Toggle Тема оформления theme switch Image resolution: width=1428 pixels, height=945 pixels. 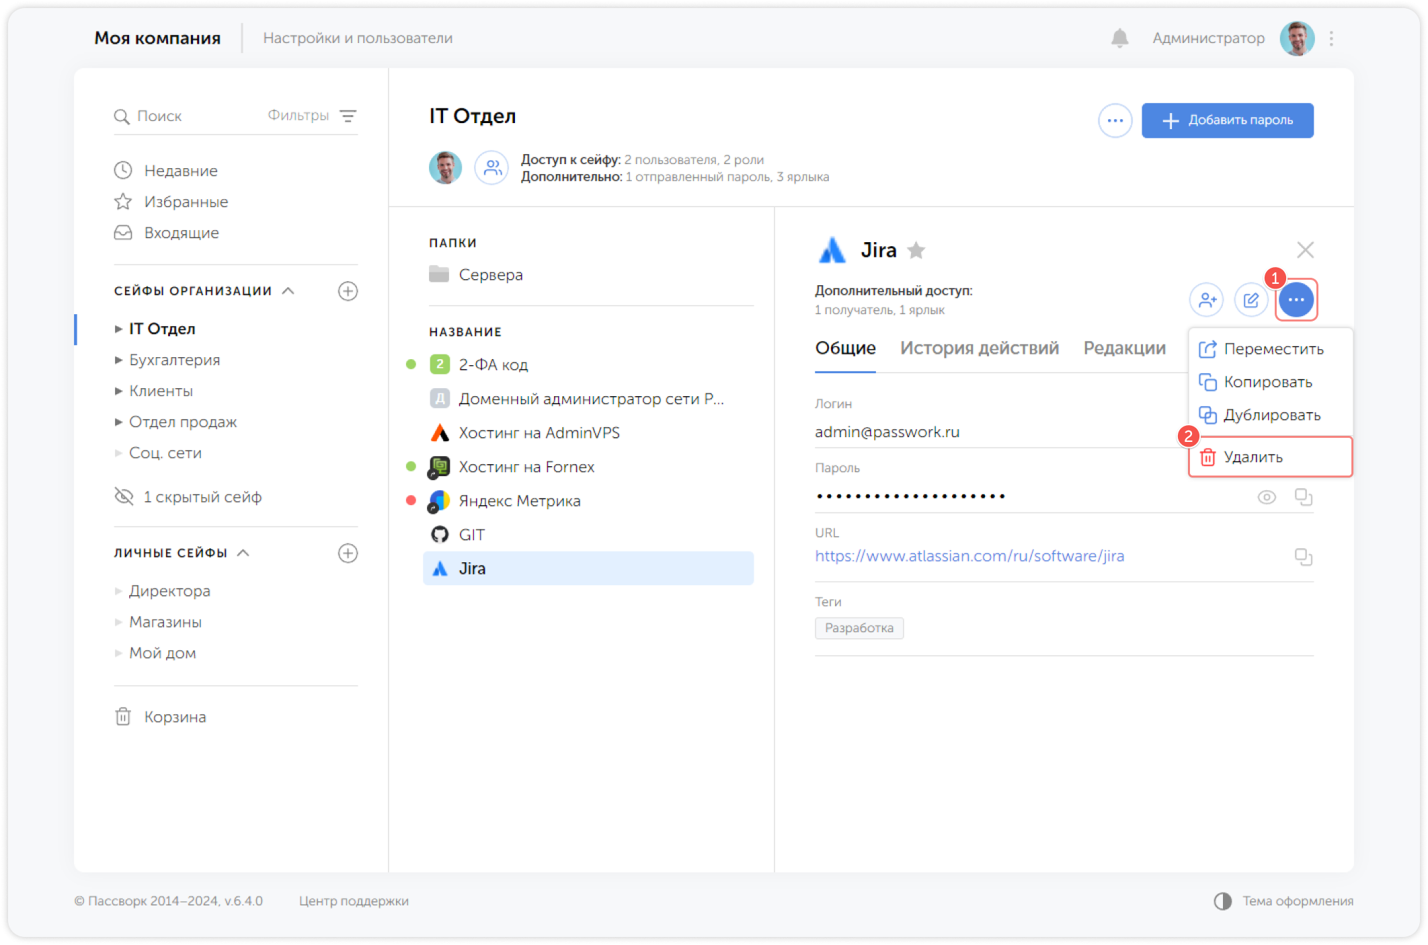(1222, 901)
